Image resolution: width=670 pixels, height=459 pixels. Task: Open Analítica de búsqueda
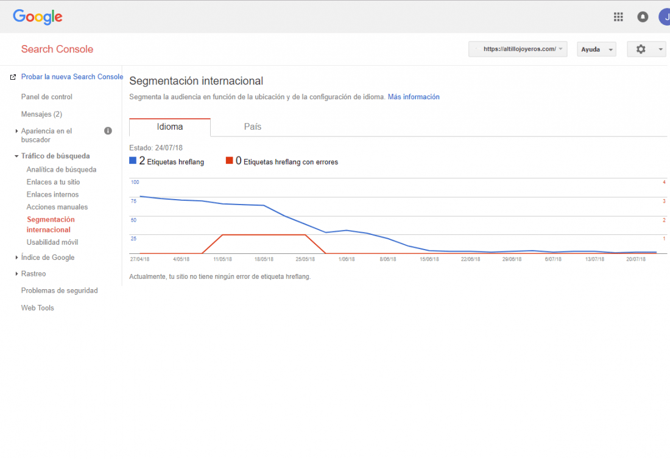(x=61, y=169)
